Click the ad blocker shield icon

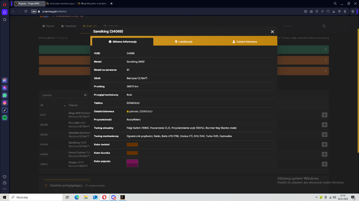[x=317, y=11]
